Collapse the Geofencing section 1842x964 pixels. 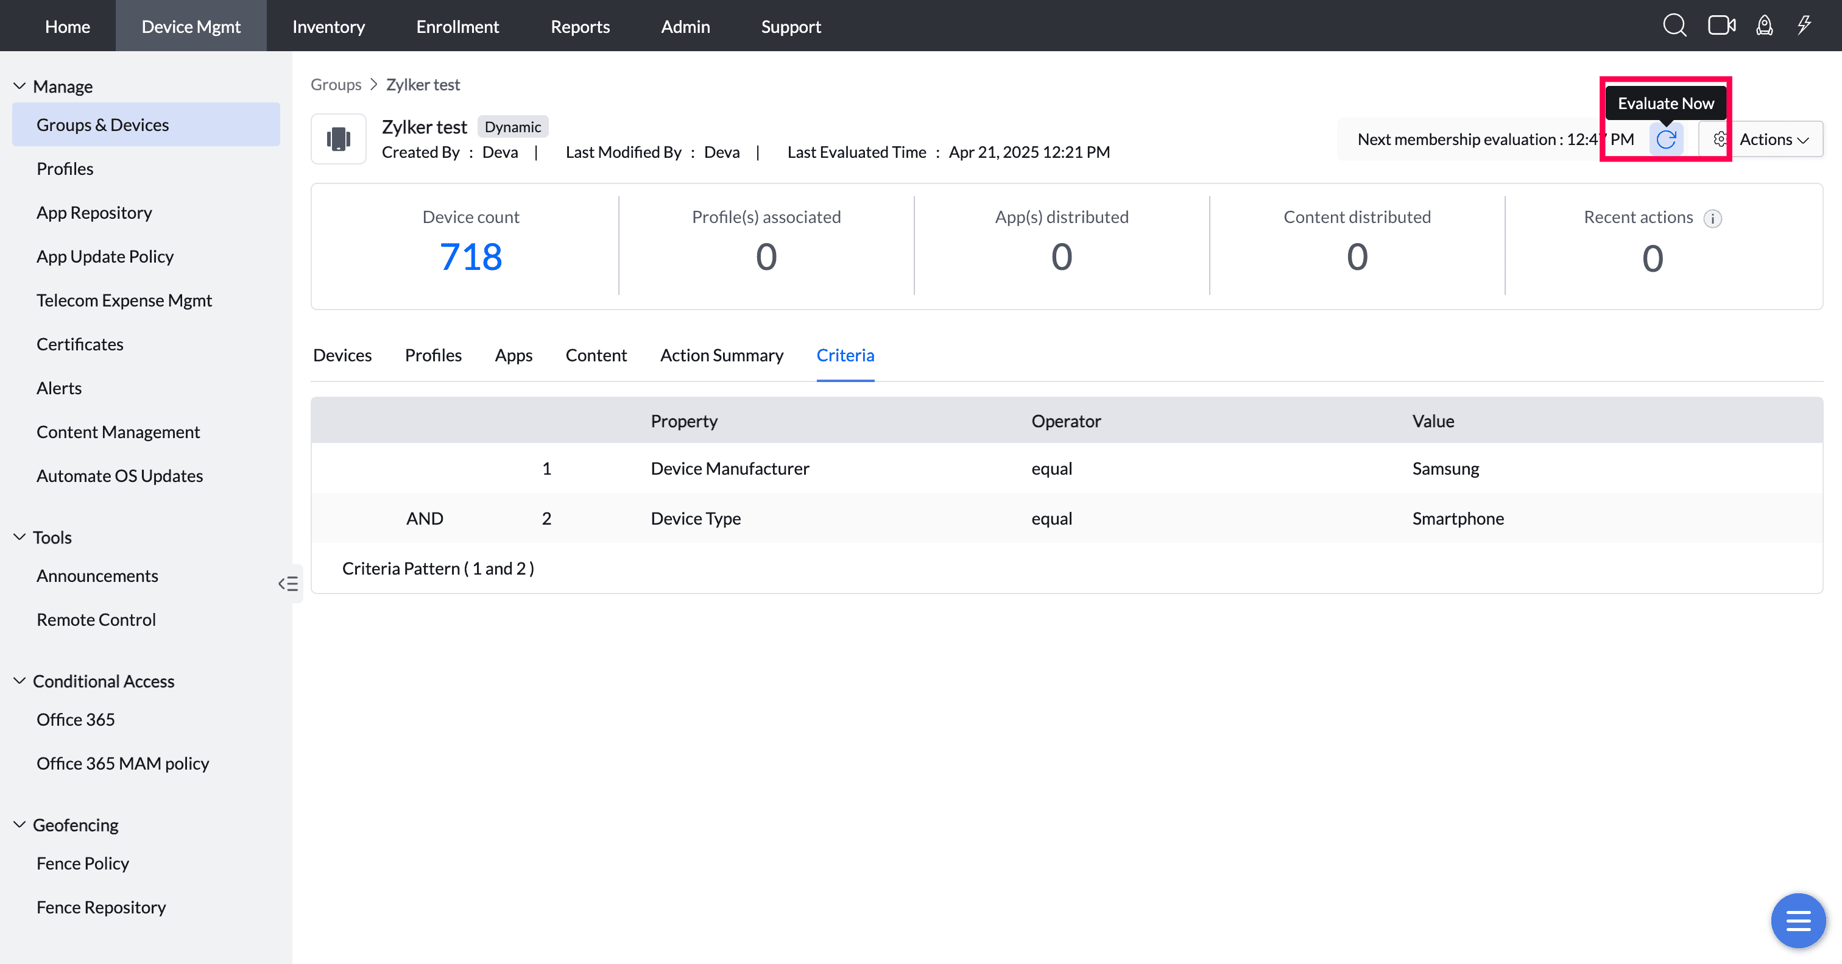point(19,824)
